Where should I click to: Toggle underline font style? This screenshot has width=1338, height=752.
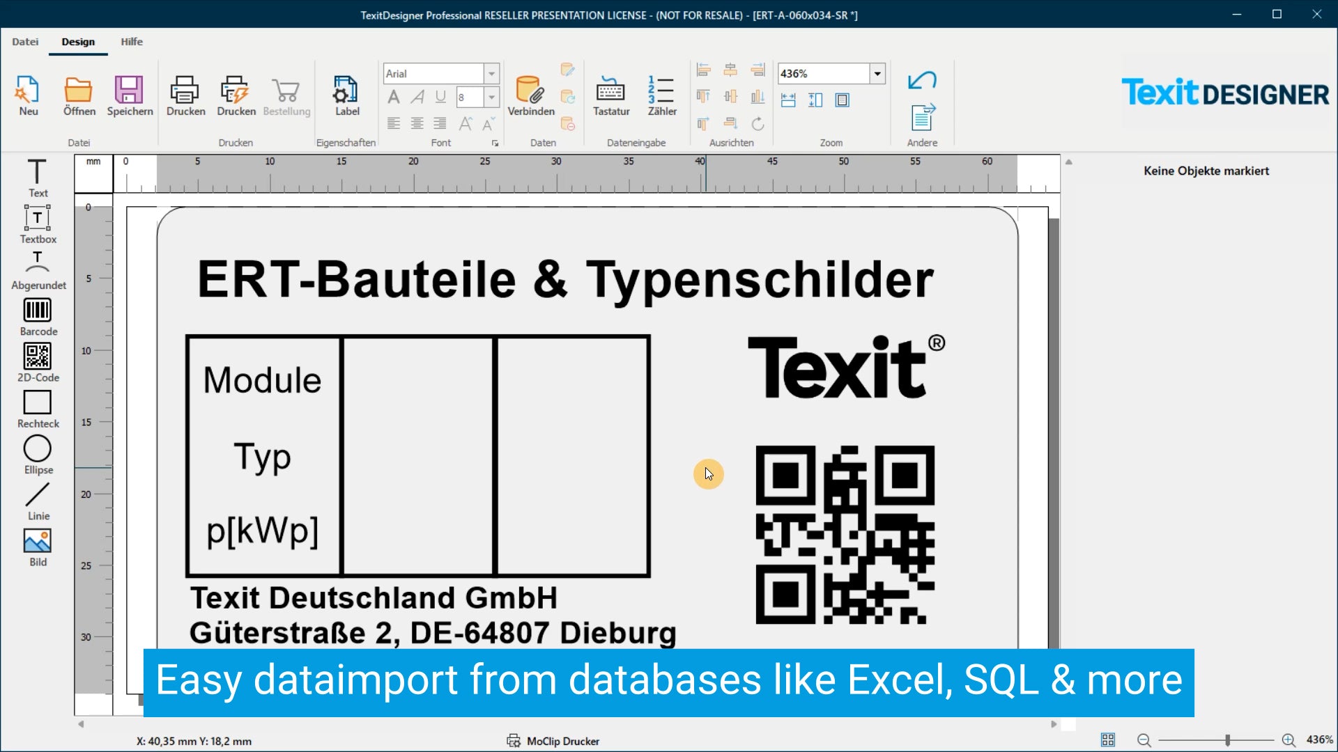[x=440, y=97]
